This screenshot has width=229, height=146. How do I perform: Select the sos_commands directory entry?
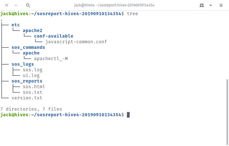click(x=28, y=47)
